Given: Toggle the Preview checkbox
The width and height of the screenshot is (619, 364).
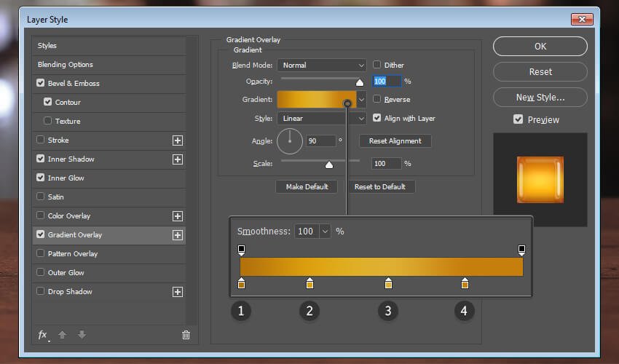Looking at the screenshot, I should (519, 119).
